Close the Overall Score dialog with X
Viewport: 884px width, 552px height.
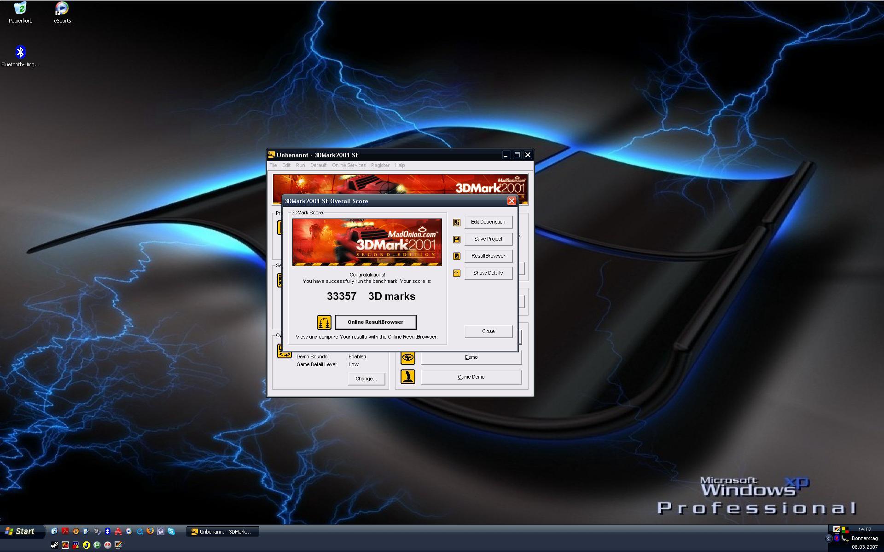511,201
